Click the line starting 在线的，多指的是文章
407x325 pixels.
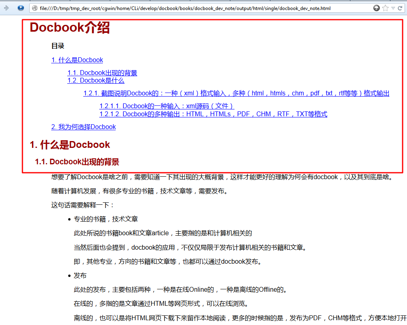tap(162, 304)
